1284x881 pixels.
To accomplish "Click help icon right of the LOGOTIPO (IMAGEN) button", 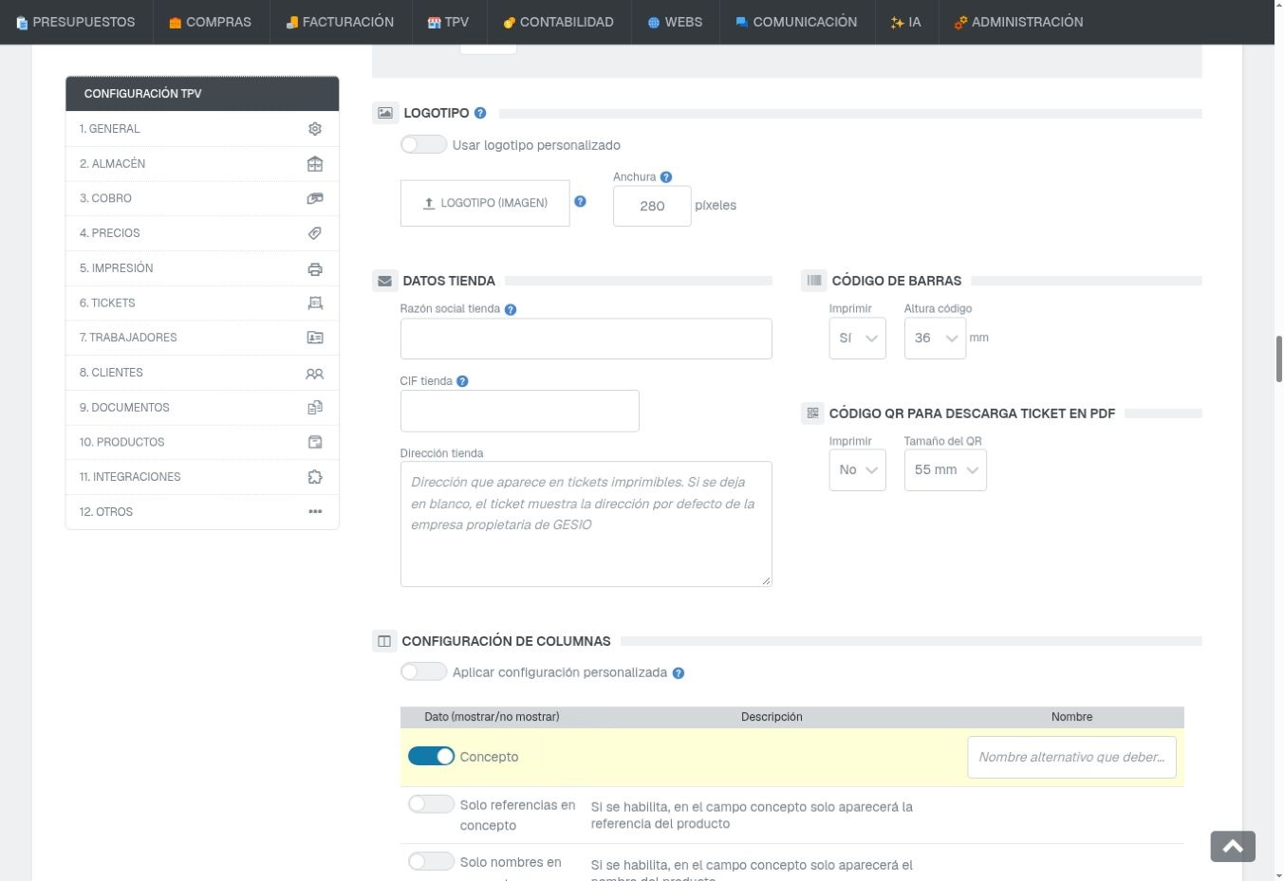I will pos(581,201).
